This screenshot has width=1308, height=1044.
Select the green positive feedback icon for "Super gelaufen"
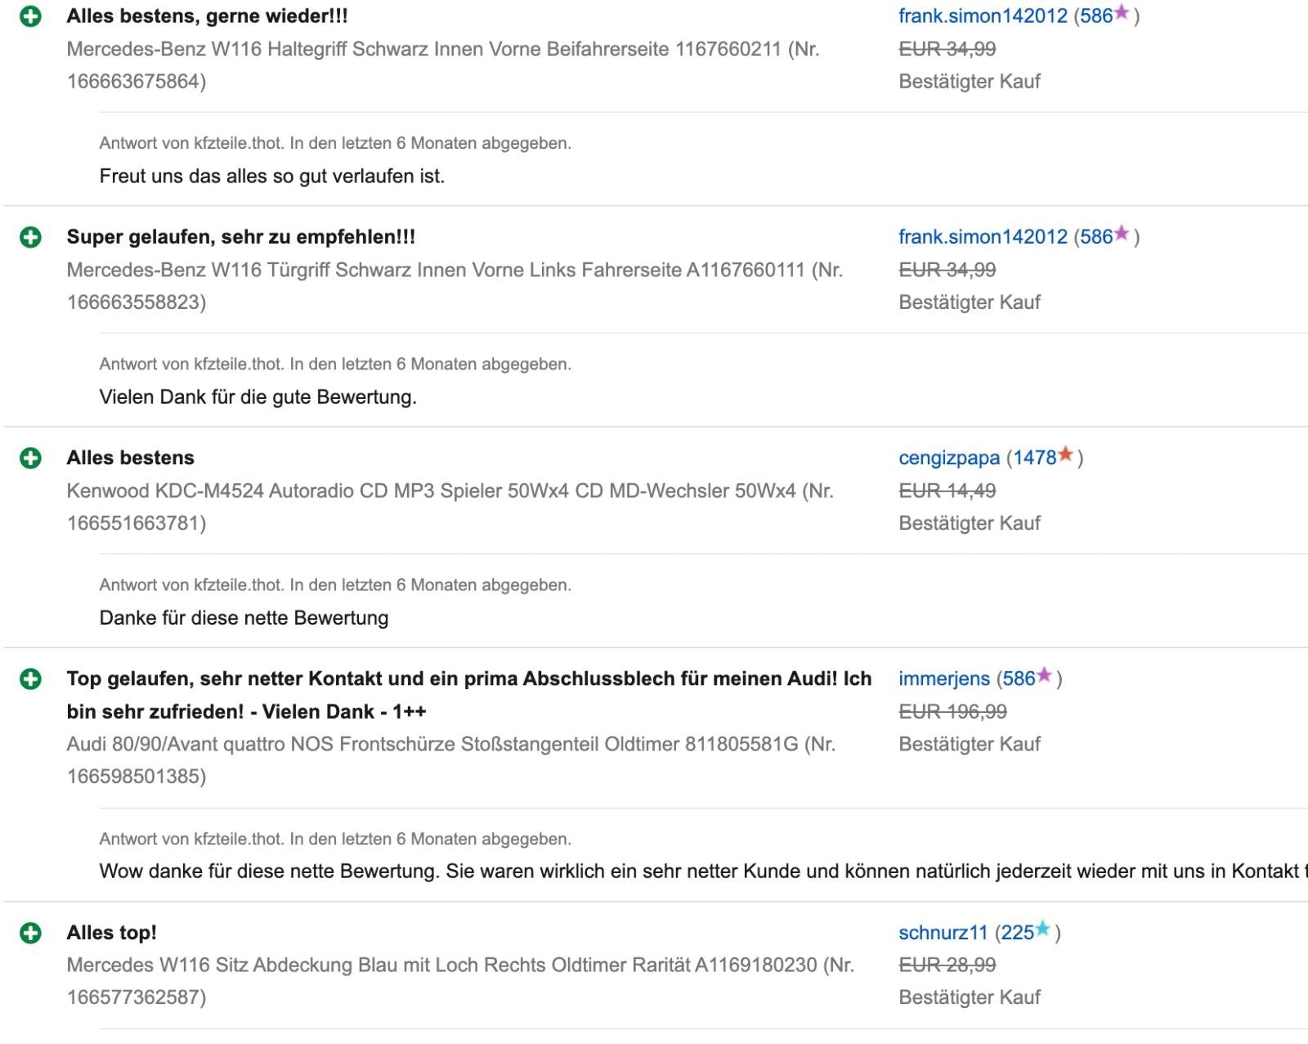[31, 237]
